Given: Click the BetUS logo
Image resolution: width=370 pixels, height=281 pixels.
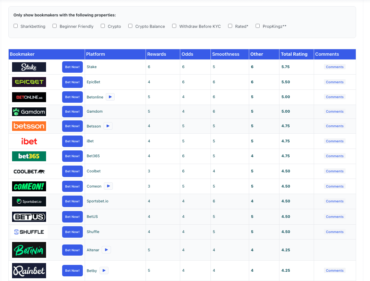Looking at the screenshot, I should pyautogui.click(x=29, y=217).
